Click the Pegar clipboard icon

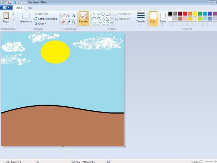click(6, 16)
